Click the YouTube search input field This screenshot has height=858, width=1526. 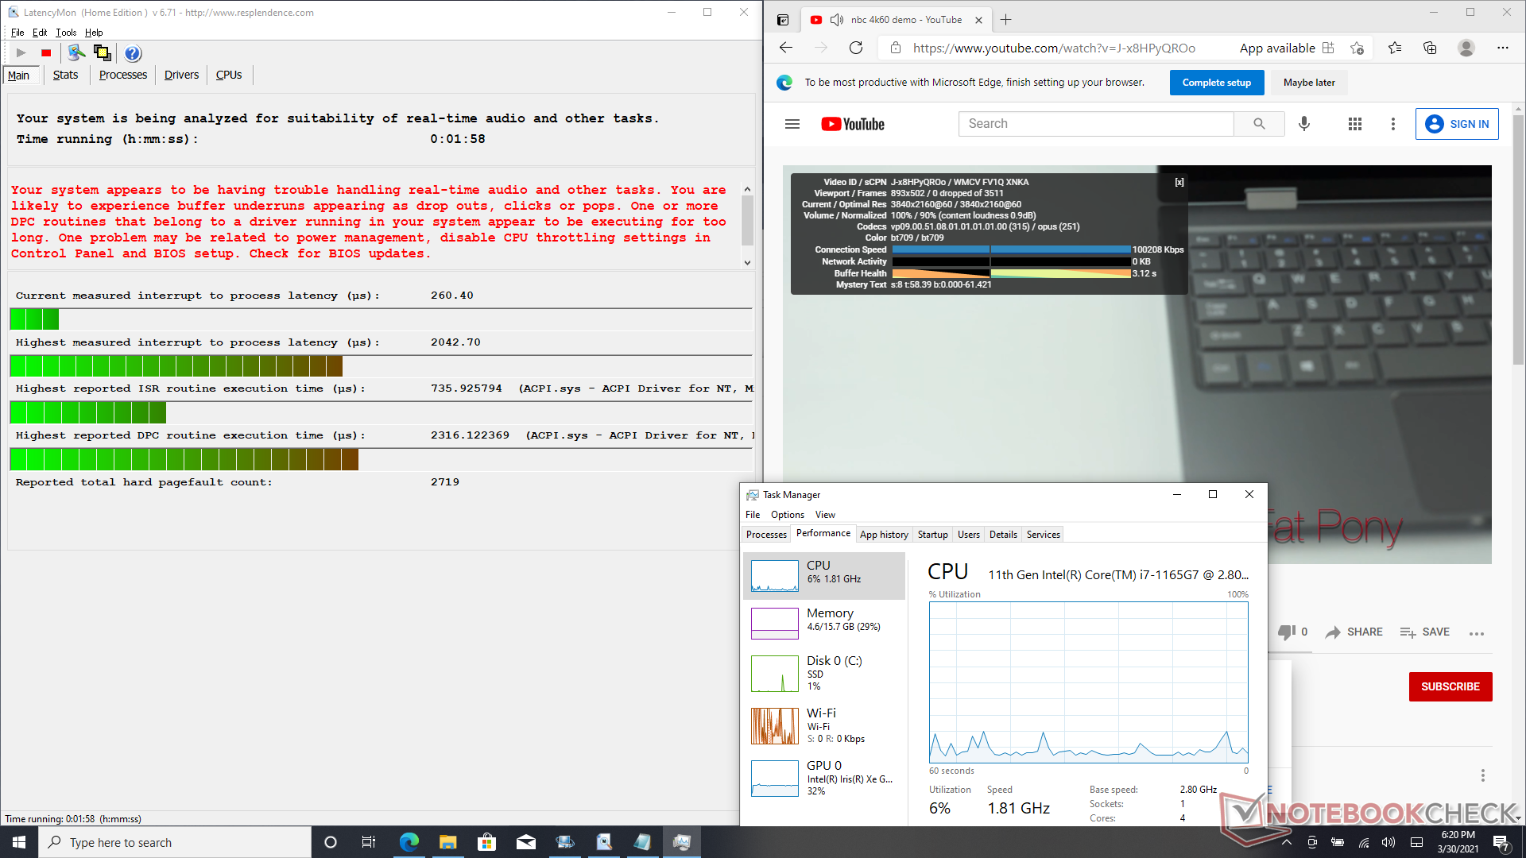coord(1097,124)
